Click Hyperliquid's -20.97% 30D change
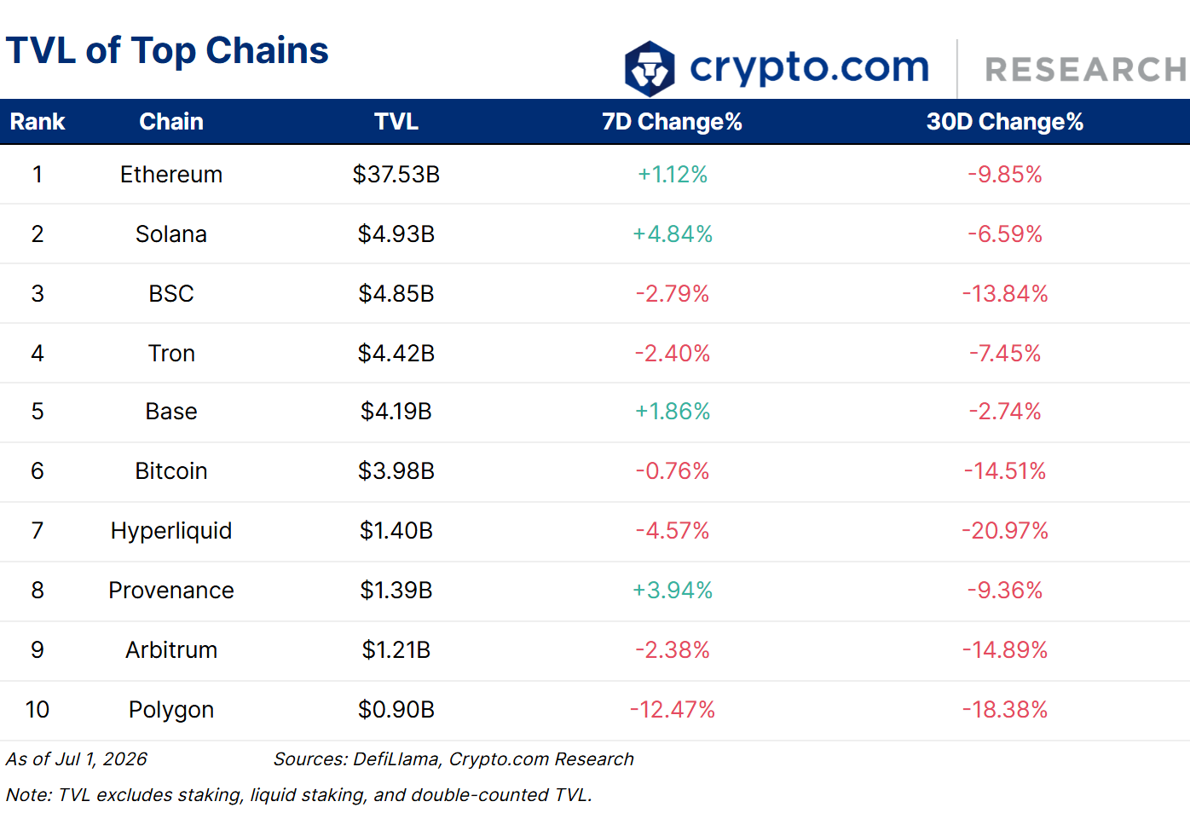Viewport: 1190px width, 813px height. coord(1005,531)
